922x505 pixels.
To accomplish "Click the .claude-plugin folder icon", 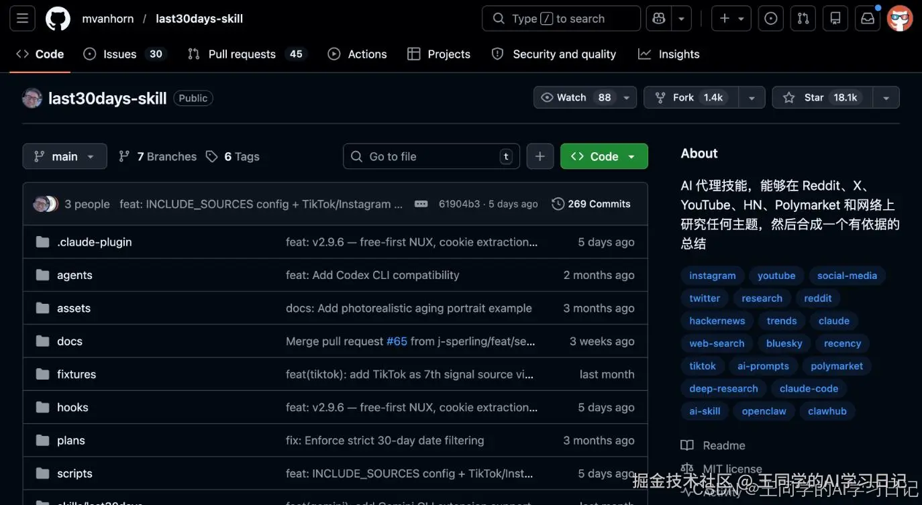I will [x=43, y=242].
